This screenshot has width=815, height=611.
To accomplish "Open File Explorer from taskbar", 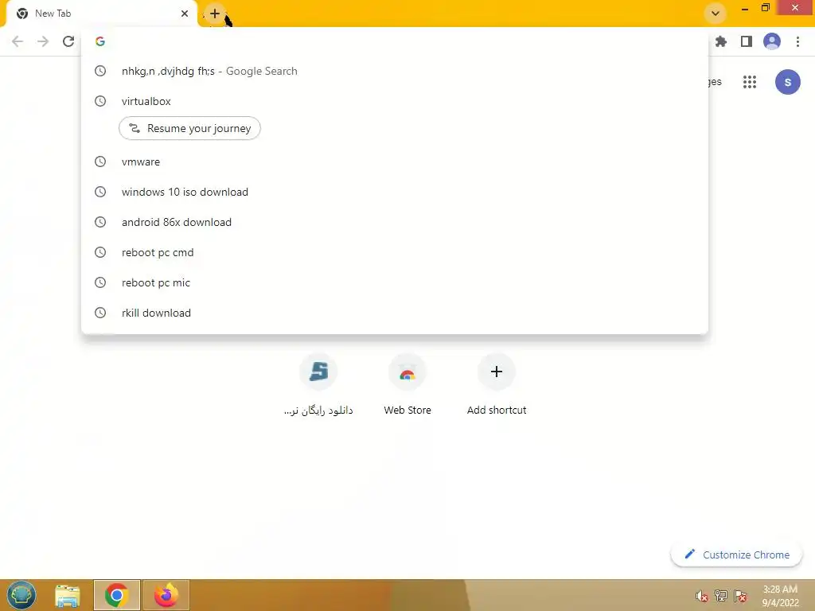I will pyautogui.click(x=68, y=595).
